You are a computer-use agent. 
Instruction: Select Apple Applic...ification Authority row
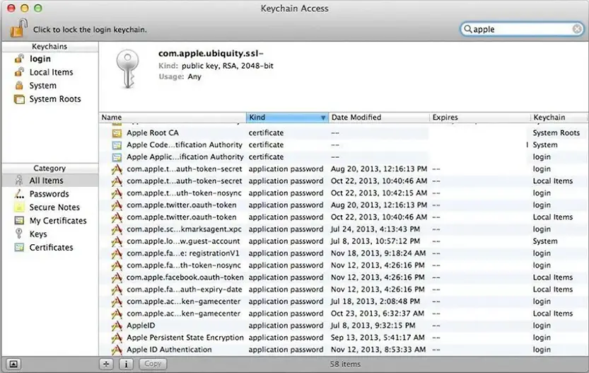click(x=344, y=157)
